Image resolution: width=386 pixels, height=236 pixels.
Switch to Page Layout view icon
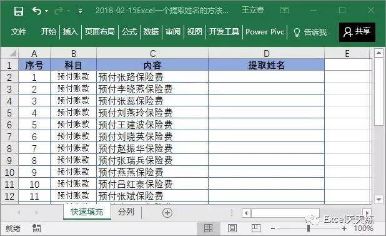pyautogui.click(x=232, y=228)
